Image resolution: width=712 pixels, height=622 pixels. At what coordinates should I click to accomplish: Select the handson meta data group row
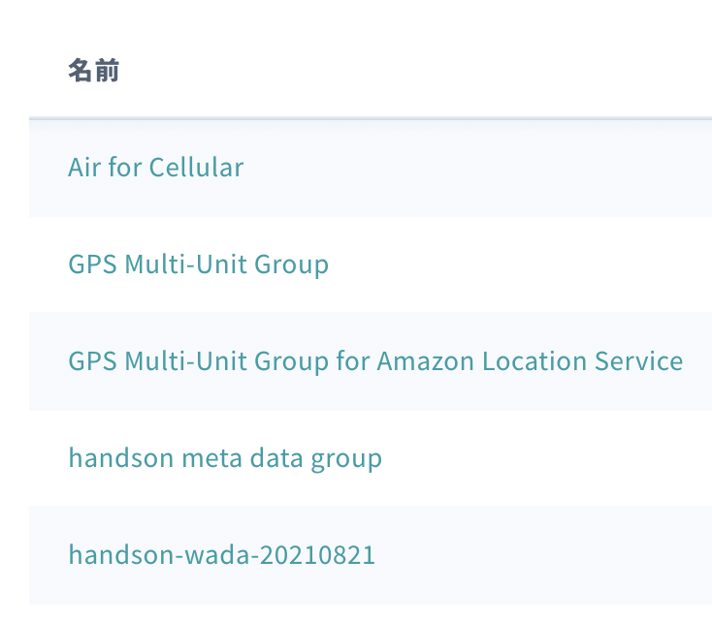(x=371, y=457)
